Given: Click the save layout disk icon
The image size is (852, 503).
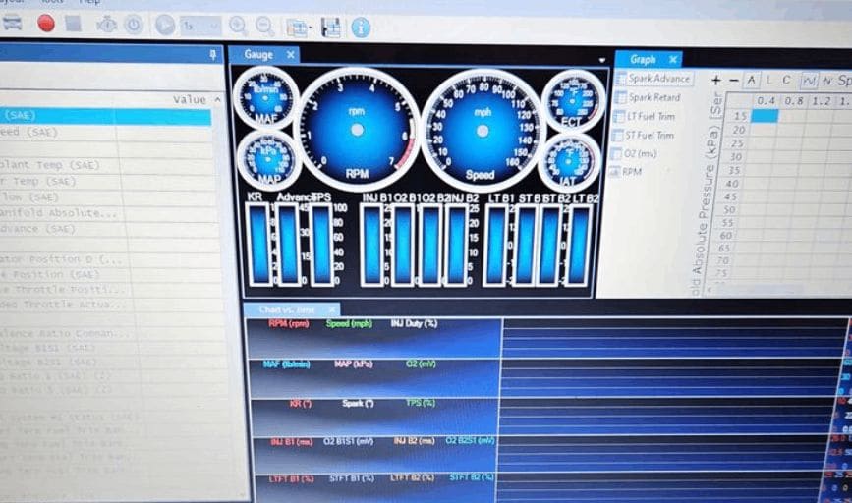Looking at the screenshot, I should click(x=331, y=28).
